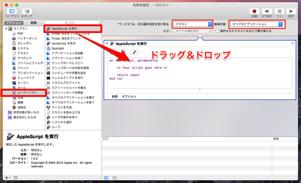Screen dimensions: 301x183
Task: Select スクリーンショットを撮る action
Action: [68, 87]
